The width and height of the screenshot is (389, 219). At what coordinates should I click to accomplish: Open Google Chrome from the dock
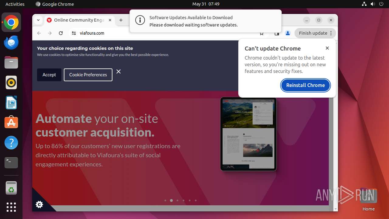(x=11, y=23)
